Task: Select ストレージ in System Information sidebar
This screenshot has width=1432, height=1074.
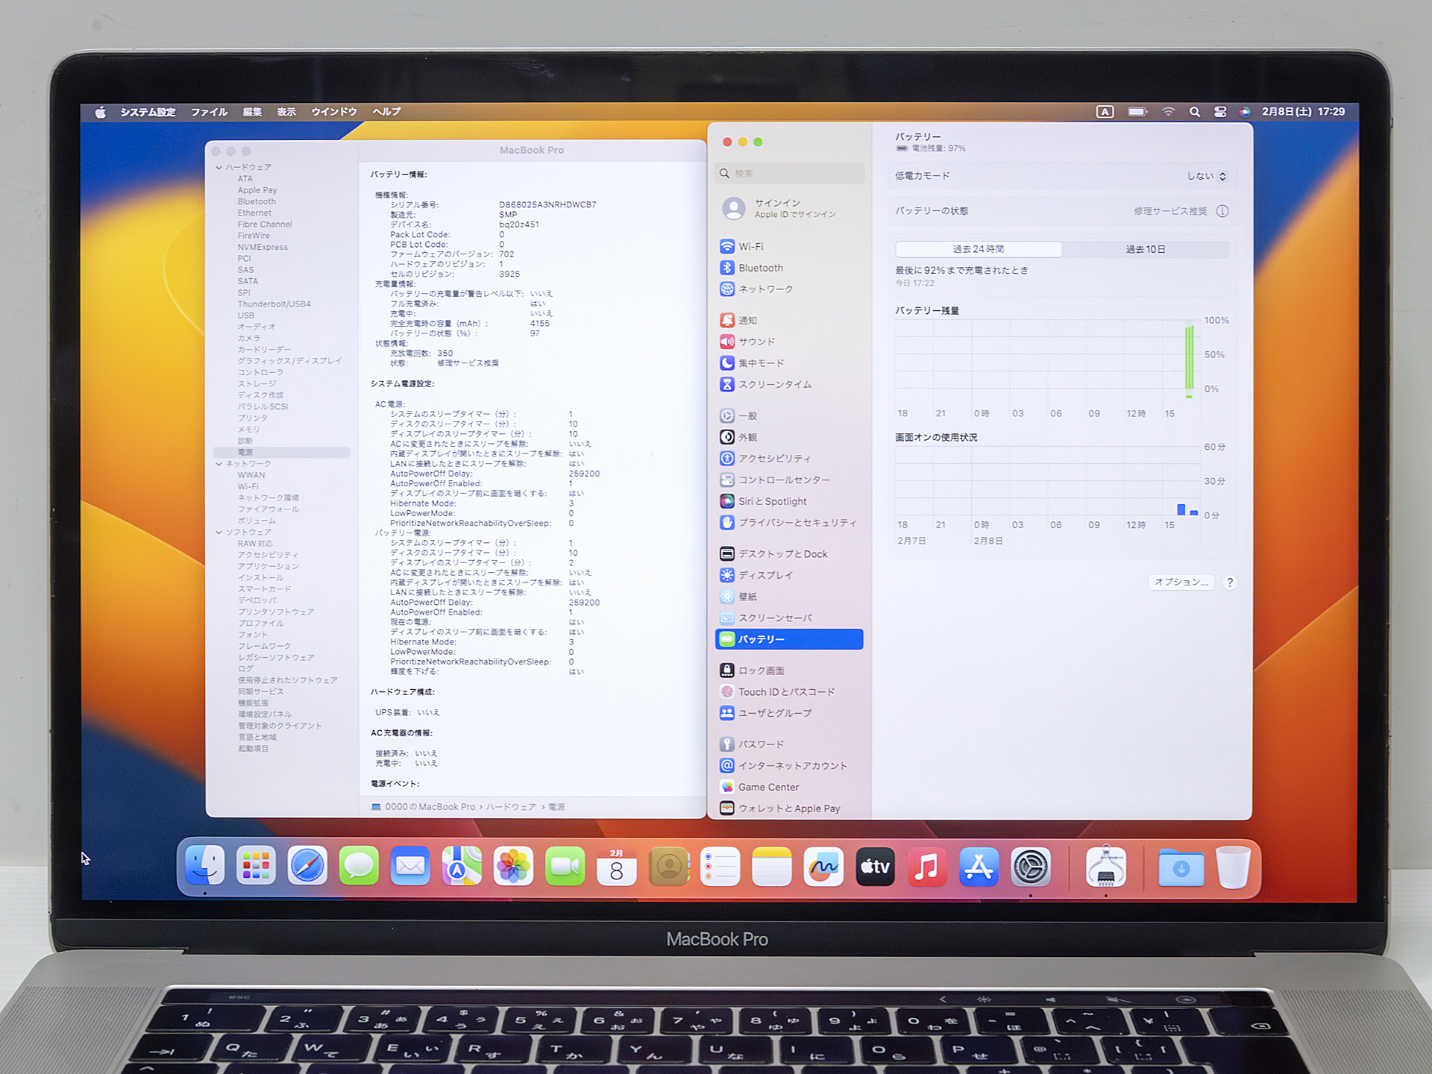Action: click(257, 383)
